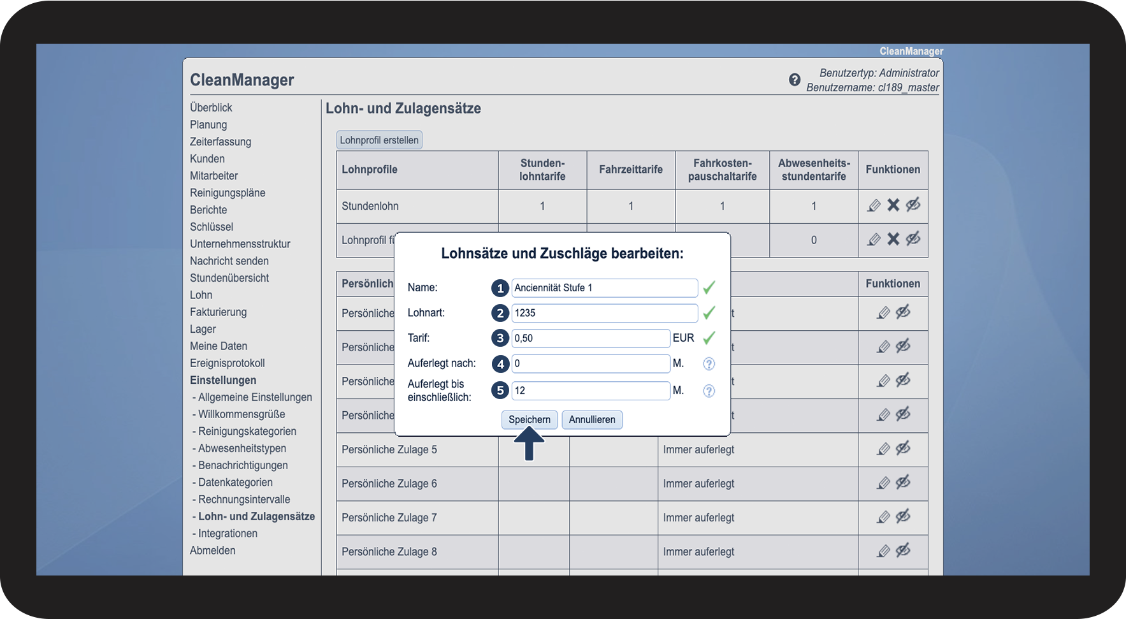1126x619 pixels.
Task: Edit the Stundenlohn profile with pencil icon
Action: coord(874,205)
